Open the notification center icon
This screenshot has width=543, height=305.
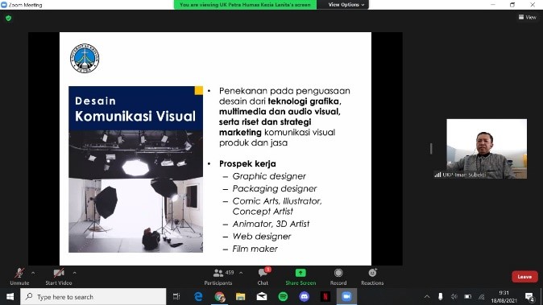pos(529,297)
